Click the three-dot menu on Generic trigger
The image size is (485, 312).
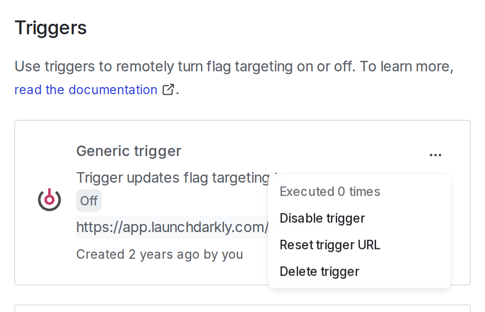click(436, 155)
